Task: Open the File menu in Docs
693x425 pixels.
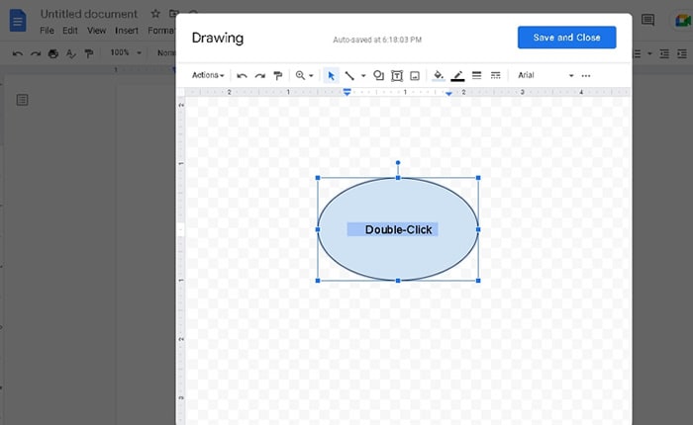Action: [47, 31]
